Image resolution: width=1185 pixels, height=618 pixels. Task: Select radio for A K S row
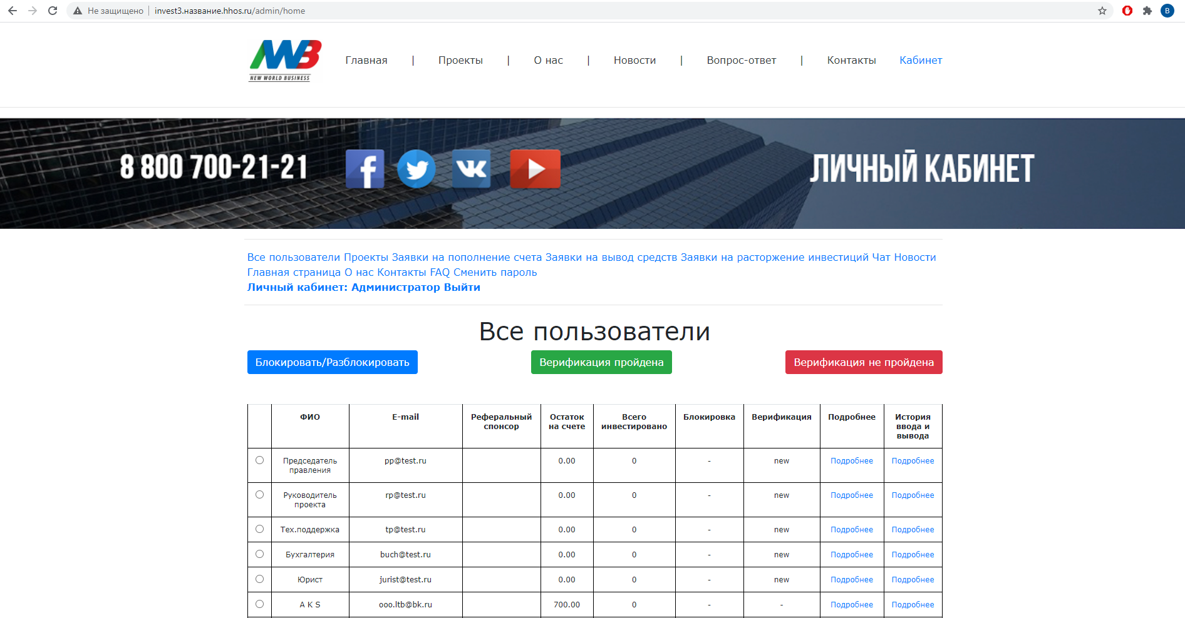(260, 604)
